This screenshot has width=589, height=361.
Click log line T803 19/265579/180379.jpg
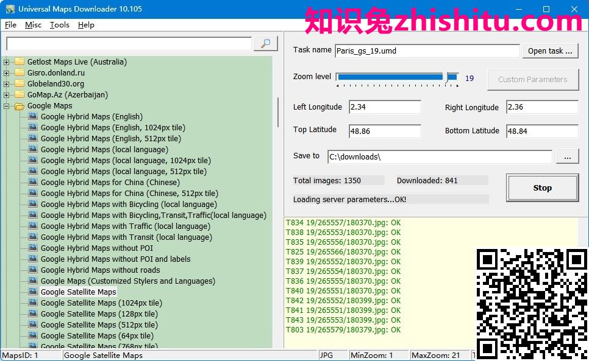coord(343,330)
